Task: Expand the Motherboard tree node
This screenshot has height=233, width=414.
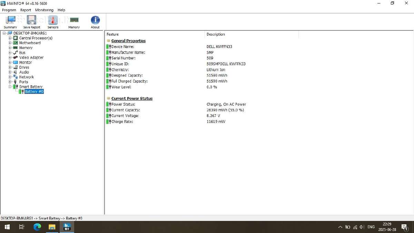Action: point(10,43)
